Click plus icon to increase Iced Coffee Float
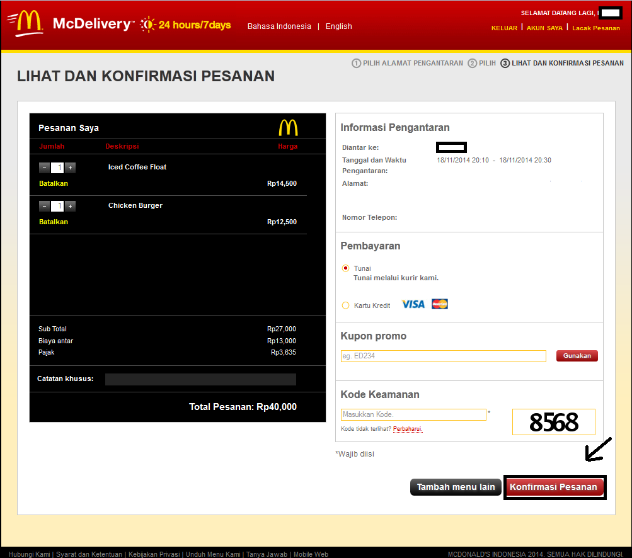Image resolution: width=632 pixels, height=558 pixels. [x=70, y=168]
